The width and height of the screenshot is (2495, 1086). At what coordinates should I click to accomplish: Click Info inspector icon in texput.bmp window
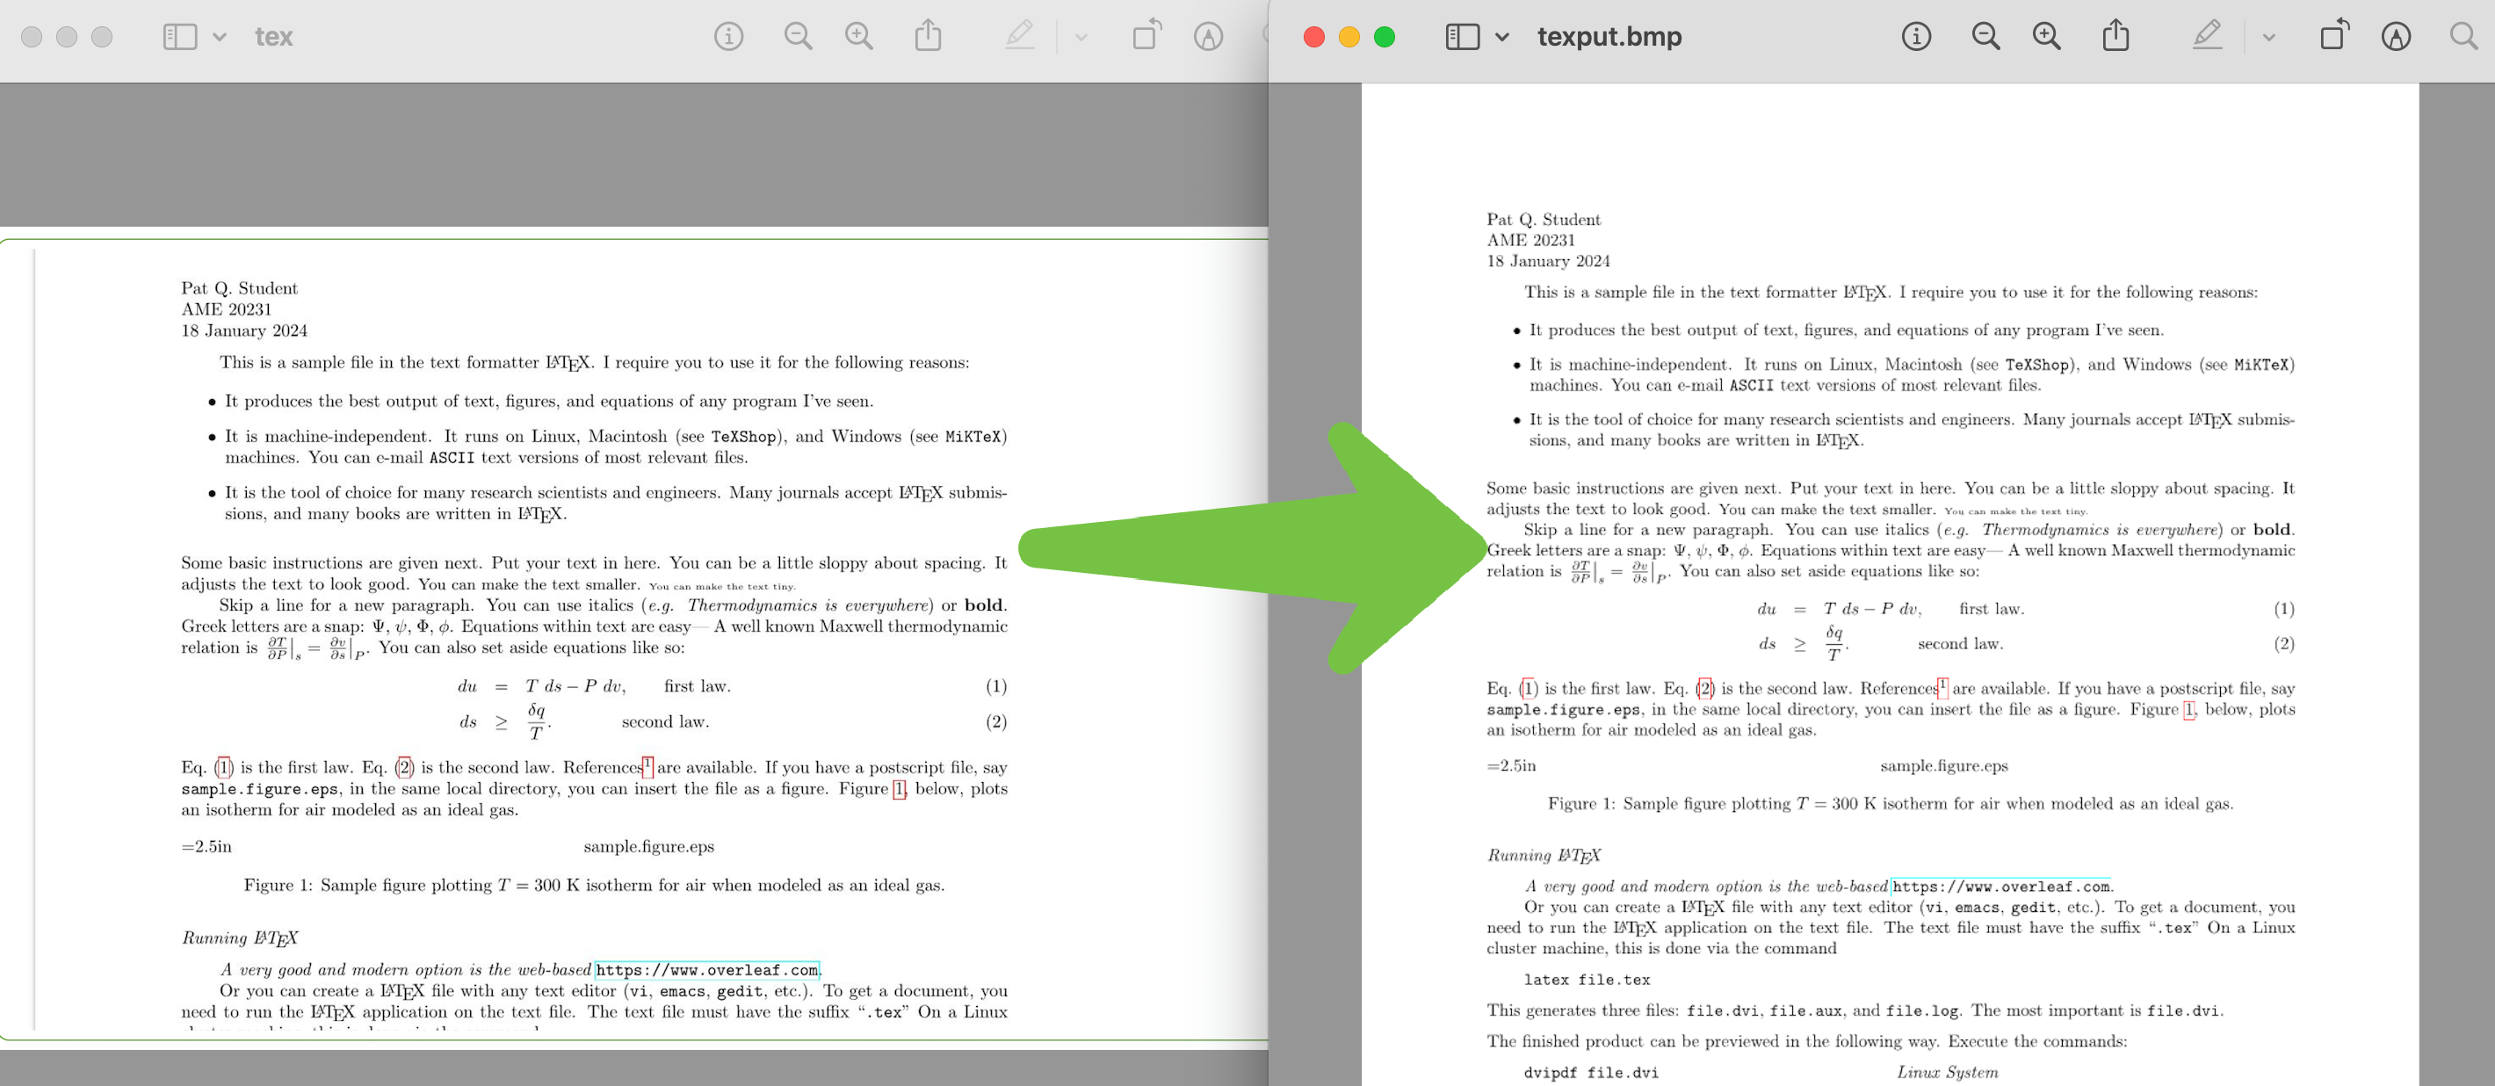pyautogui.click(x=1916, y=37)
